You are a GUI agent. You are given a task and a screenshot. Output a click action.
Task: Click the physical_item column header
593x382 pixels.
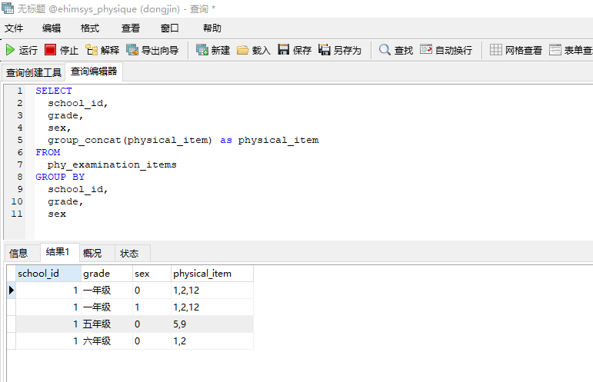click(x=212, y=274)
